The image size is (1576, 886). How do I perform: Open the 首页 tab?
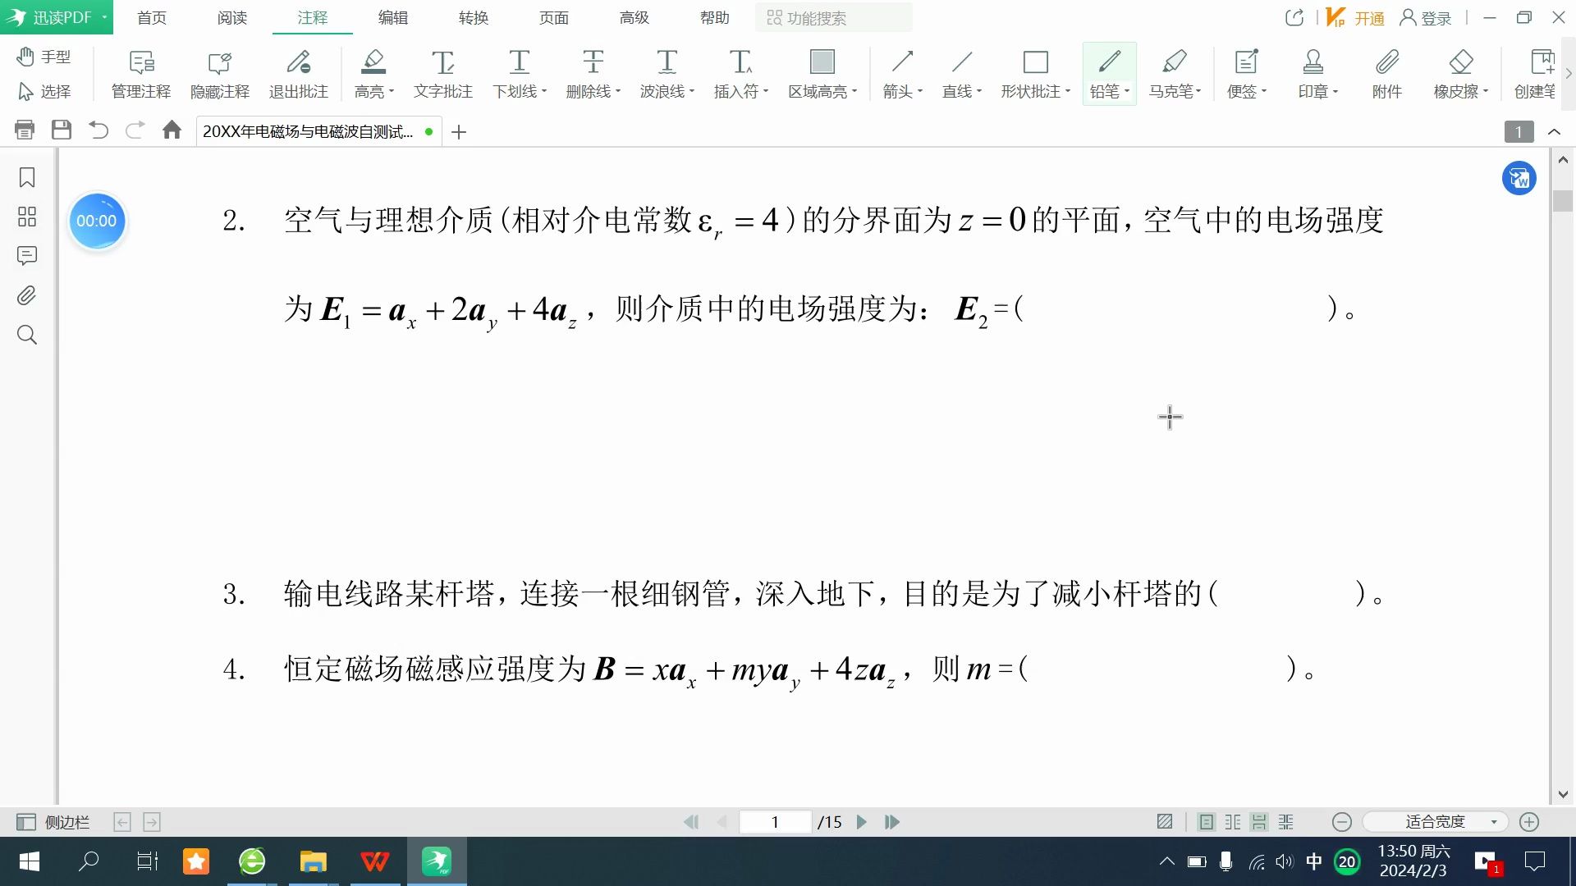(152, 18)
